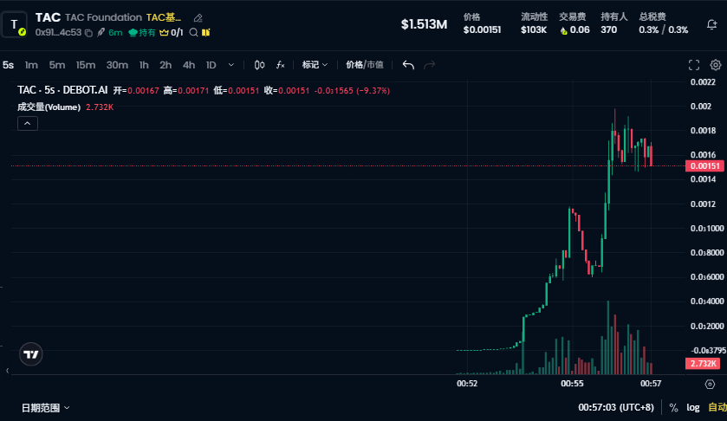Click the 持有人 370 value
Screen dimensions: 727x421
[x=609, y=29]
